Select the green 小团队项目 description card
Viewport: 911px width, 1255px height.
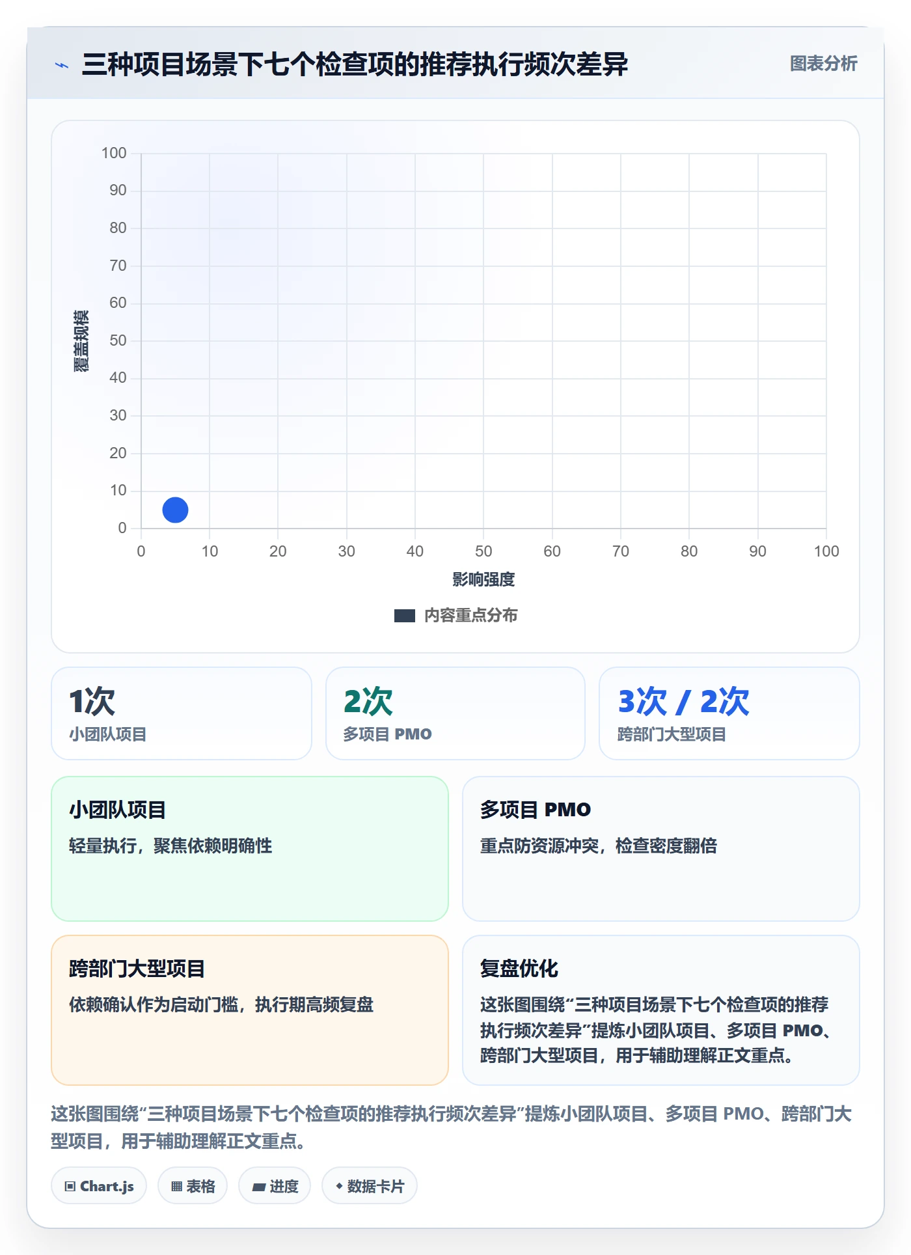pos(250,849)
